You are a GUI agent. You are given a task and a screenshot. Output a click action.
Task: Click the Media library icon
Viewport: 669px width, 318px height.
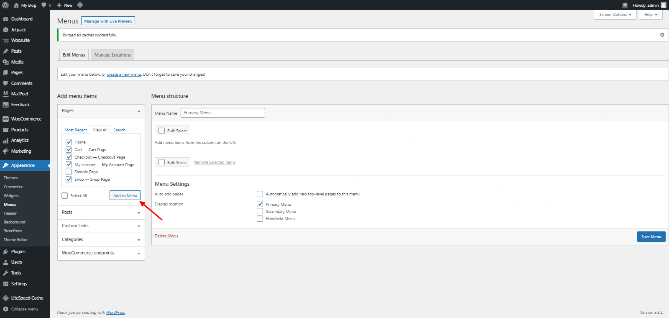5,62
